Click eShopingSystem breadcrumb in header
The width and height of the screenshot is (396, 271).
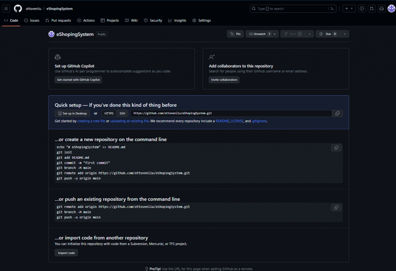pos(60,9)
